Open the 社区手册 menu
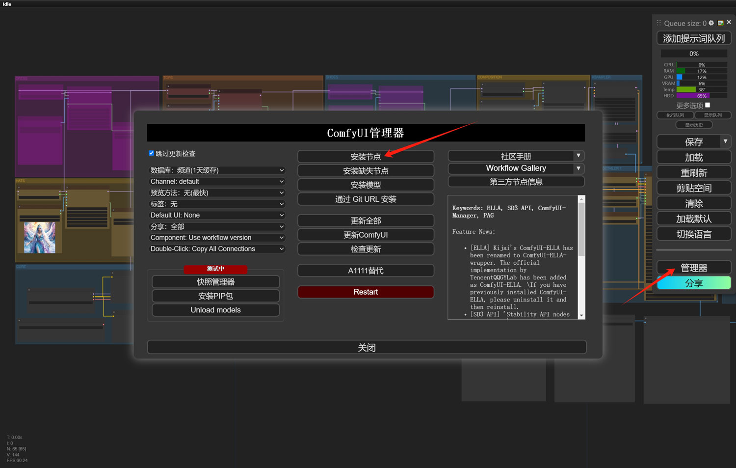736x468 pixels. [x=516, y=156]
